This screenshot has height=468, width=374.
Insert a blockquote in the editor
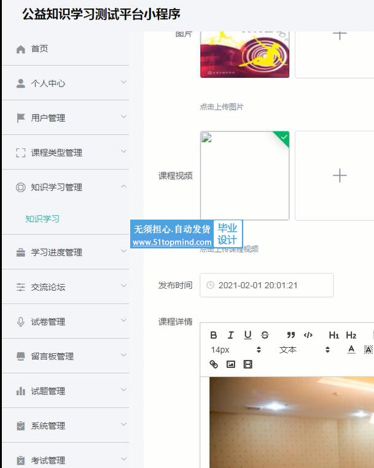tap(291, 335)
